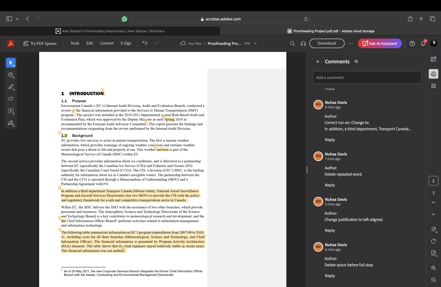Go to previous page with up chevron

[x=434, y=202]
